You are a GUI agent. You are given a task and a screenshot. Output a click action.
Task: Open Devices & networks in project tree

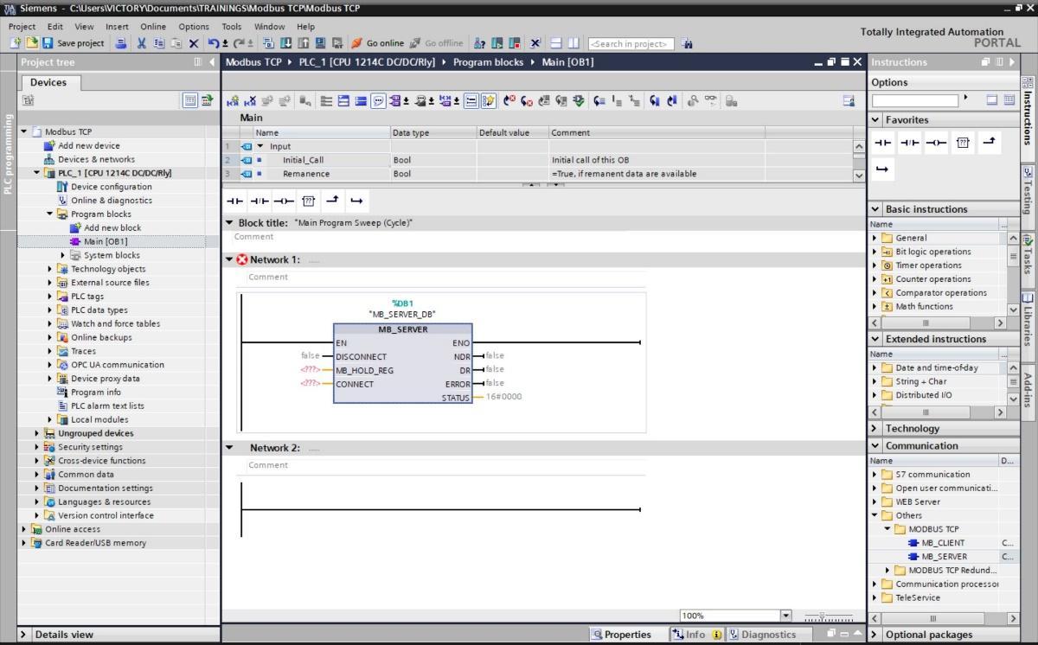[x=96, y=159]
